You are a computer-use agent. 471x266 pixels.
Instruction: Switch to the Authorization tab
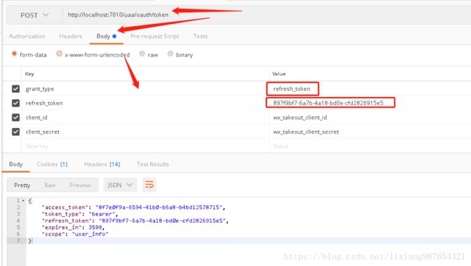pyautogui.click(x=27, y=36)
